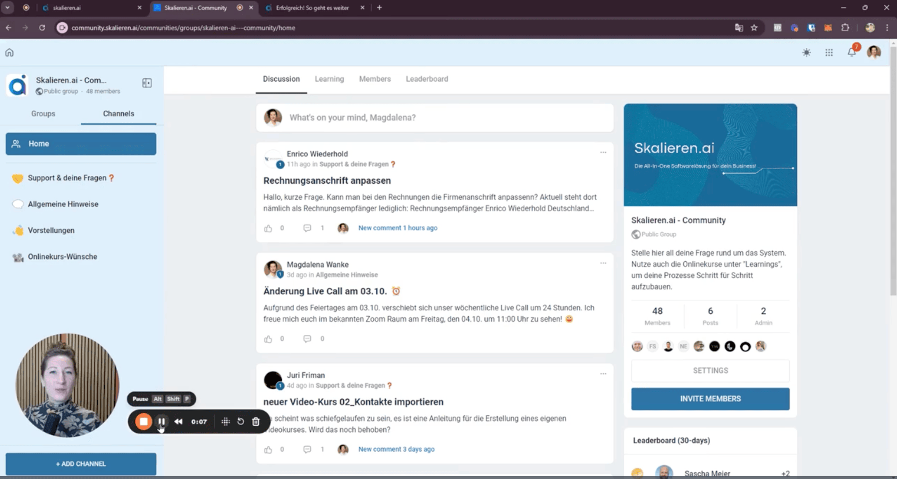Viewport: 897px width, 479px height.
Task: Click the 48 Members stat
Action: click(x=657, y=316)
